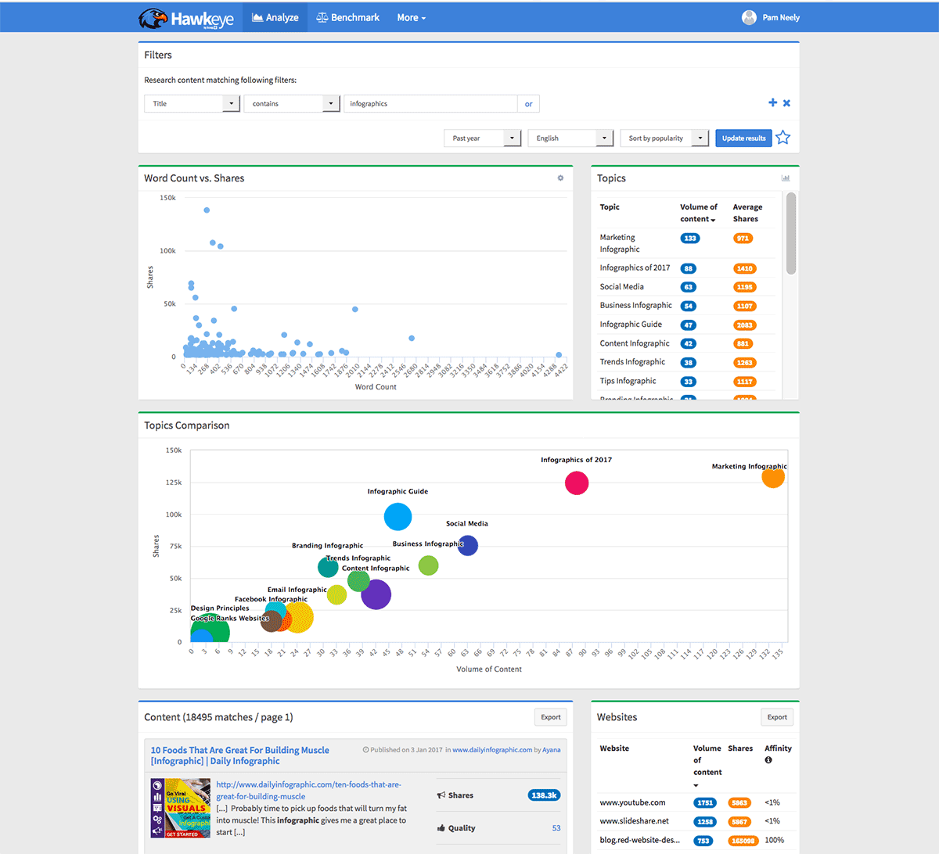The image size is (939, 854).
Task: Click Export in Content panel
Action: (551, 717)
